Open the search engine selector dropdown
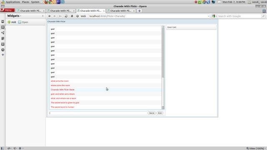The height and width of the screenshot is (150, 267). pyautogui.click(x=214, y=16)
